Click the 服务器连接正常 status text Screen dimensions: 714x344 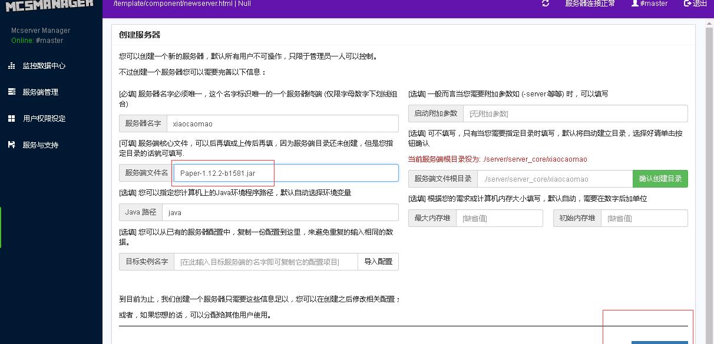590,4
